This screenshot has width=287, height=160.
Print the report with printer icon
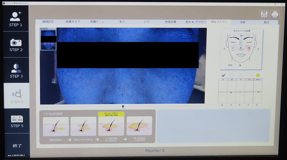(275, 14)
